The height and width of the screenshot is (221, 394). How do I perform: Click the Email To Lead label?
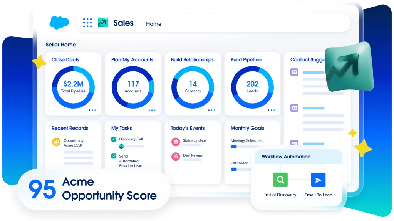tap(319, 195)
